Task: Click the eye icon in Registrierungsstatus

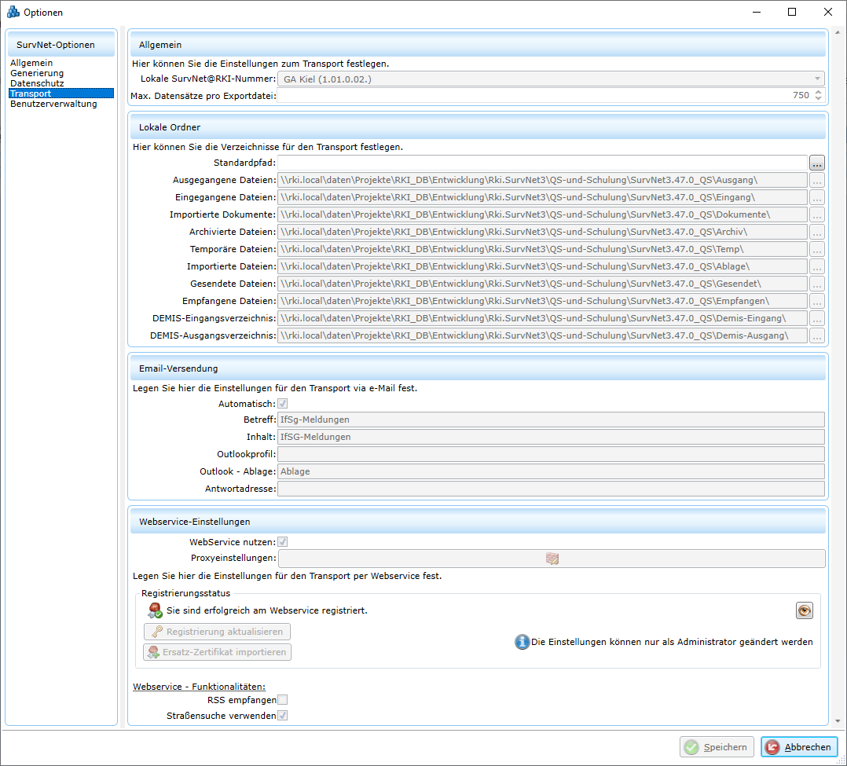Action: (804, 610)
